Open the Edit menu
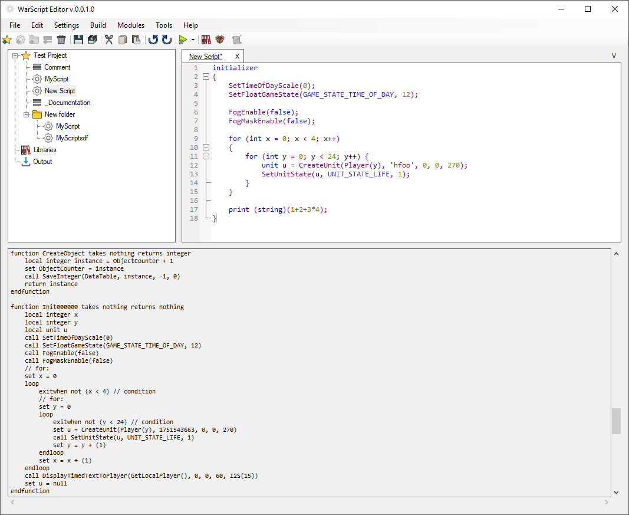The width and height of the screenshot is (629, 515). [x=37, y=25]
